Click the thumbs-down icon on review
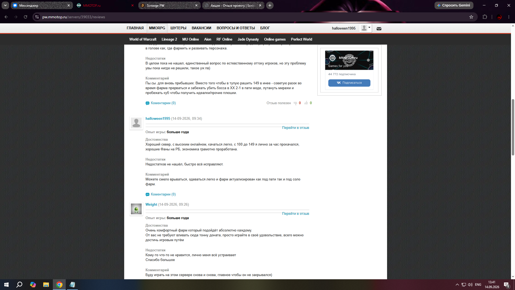This screenshot has width=515, height=290. (x=295, y=103)
